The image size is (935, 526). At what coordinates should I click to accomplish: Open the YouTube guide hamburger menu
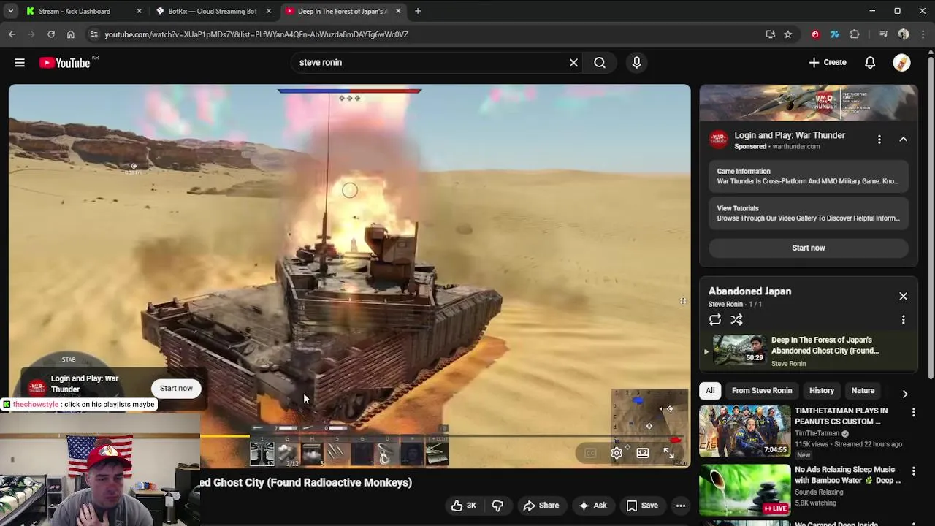pyautogui.click(x=20, y=63)
